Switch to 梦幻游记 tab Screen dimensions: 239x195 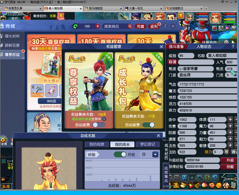click(x=148, y=144)
